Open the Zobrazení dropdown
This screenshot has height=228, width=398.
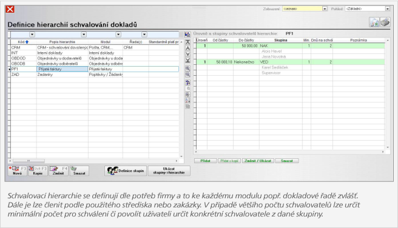click(x=325, y=9)
